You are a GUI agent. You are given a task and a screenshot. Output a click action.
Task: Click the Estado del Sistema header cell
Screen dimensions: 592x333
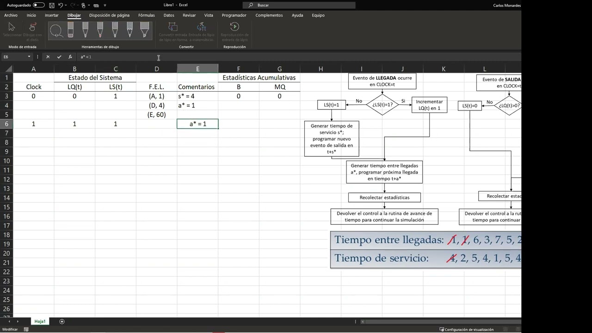tap(95, 78)
